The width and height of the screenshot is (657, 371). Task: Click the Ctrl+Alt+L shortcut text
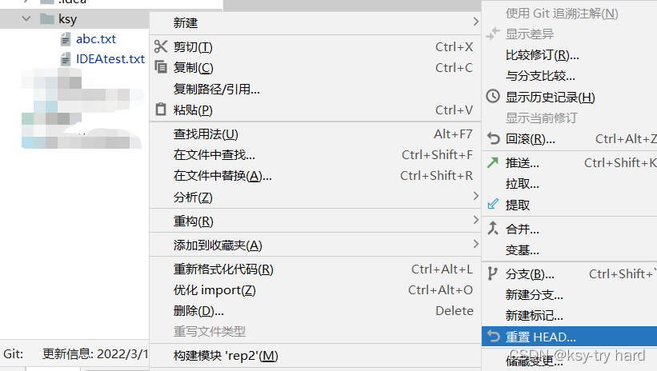[x=442, y=269]
